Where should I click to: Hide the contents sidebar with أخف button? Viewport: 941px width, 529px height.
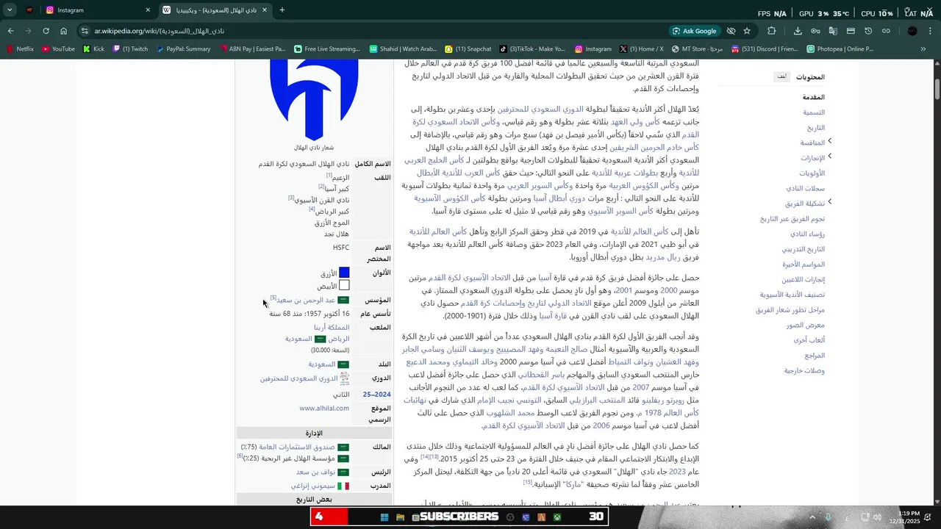pos(782,77)
